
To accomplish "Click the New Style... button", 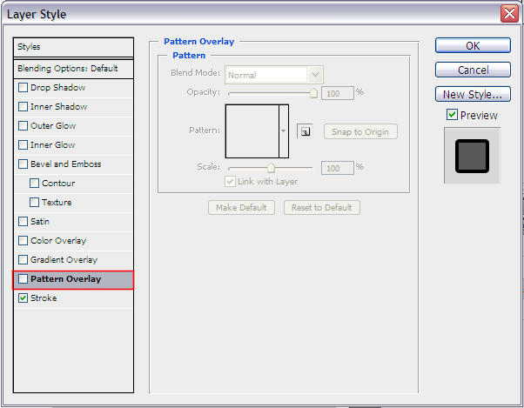I will coord(473,94).
